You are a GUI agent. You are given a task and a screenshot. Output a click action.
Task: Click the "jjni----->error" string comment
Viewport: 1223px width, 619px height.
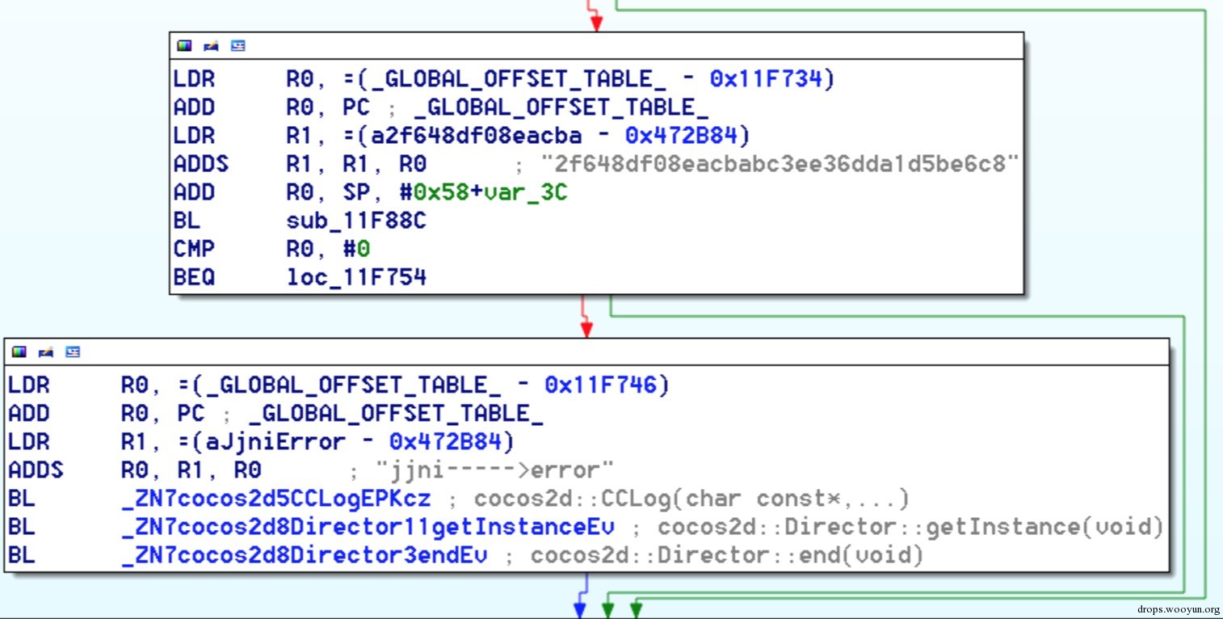click(x=495, y=470)
